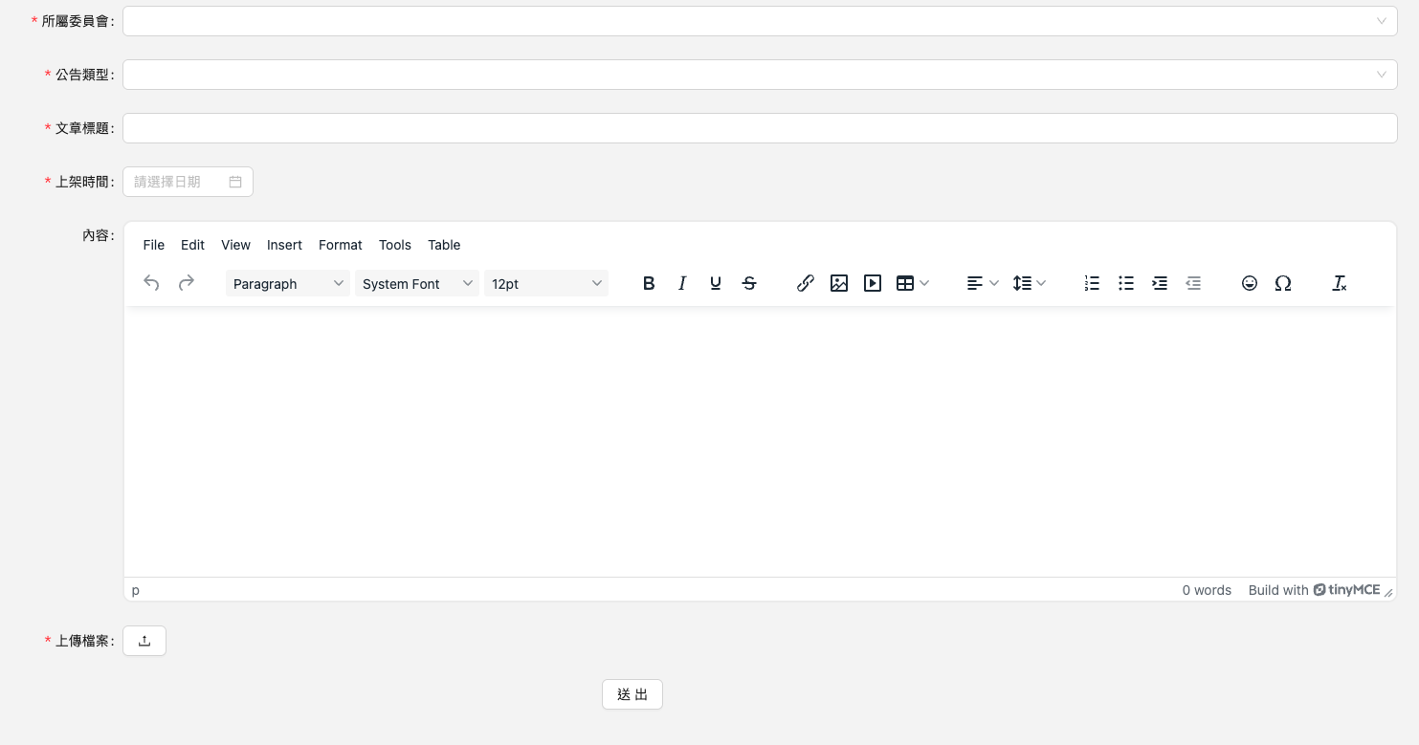This screenshot has width=1419, height=745.
Task: Insert an image into the content
Action: click(839, 283)
